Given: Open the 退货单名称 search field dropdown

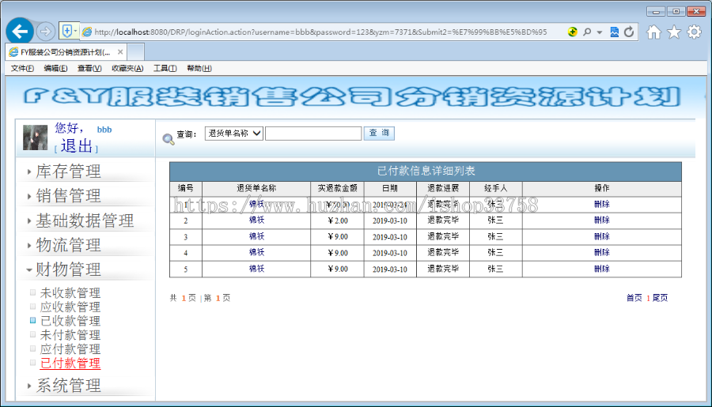Looking at the screenshot, I should pos(234,134).
